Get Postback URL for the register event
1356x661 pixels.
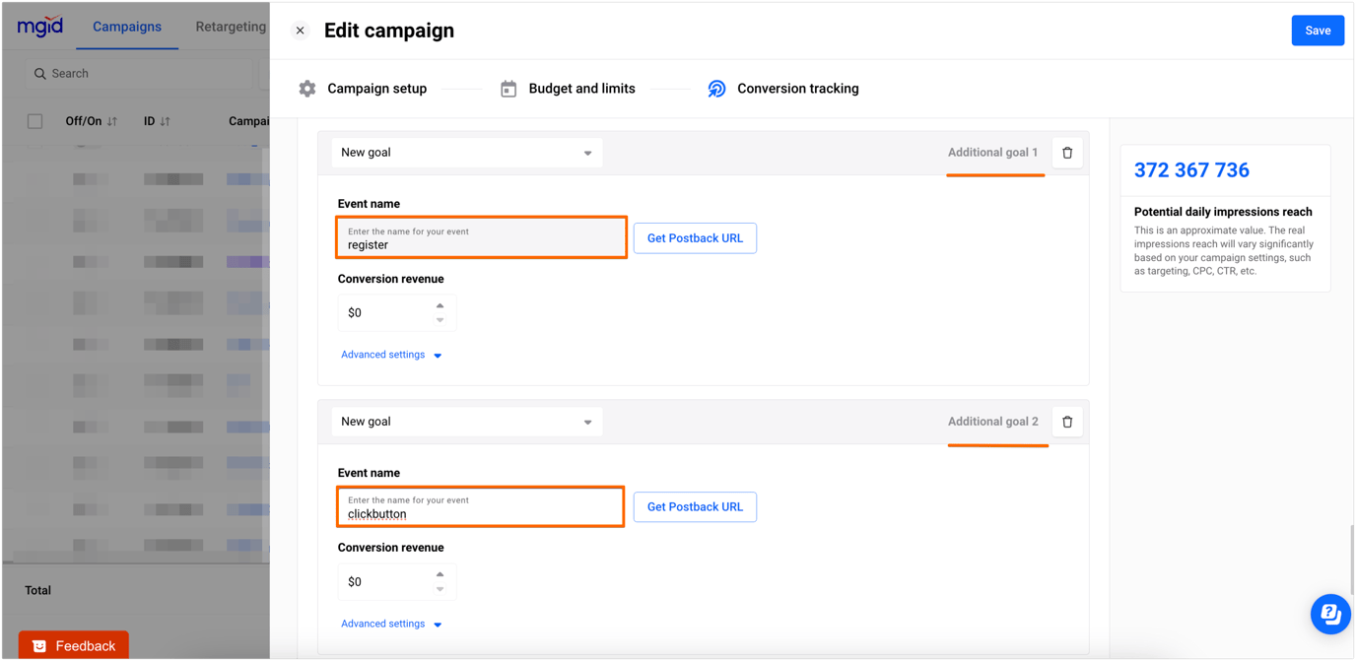tap(695, 237)
